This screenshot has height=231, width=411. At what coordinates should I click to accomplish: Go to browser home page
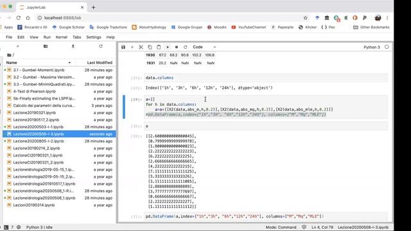[x=28, y=18]
